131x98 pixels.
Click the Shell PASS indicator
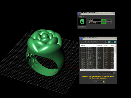[103, 20]
